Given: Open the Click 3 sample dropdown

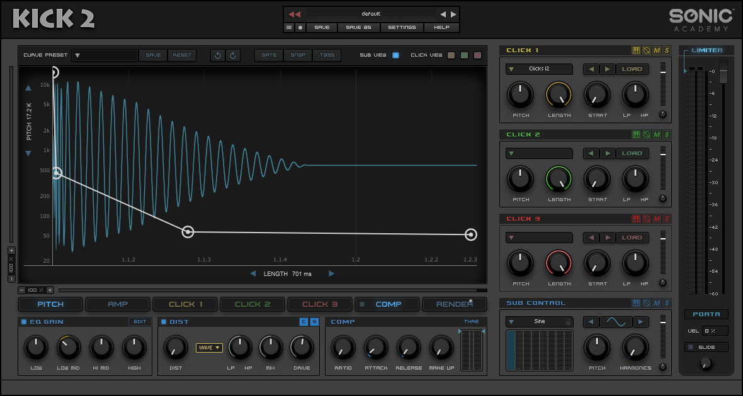Looking at the screenshot, I should click(x=539, y=238).
